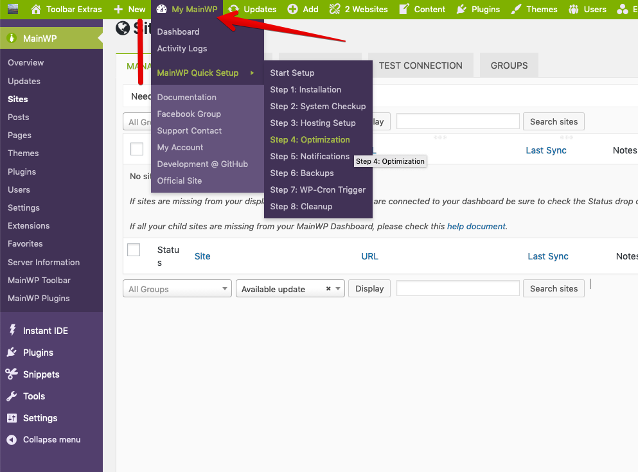Switch to the GROUPS tab

[509, 66]
